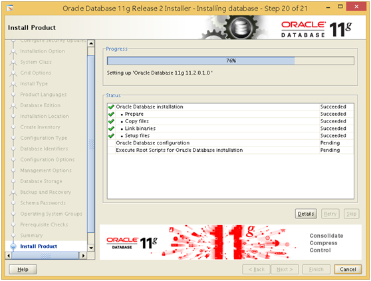Click the Oracle Database configuration row

(231, 143)
